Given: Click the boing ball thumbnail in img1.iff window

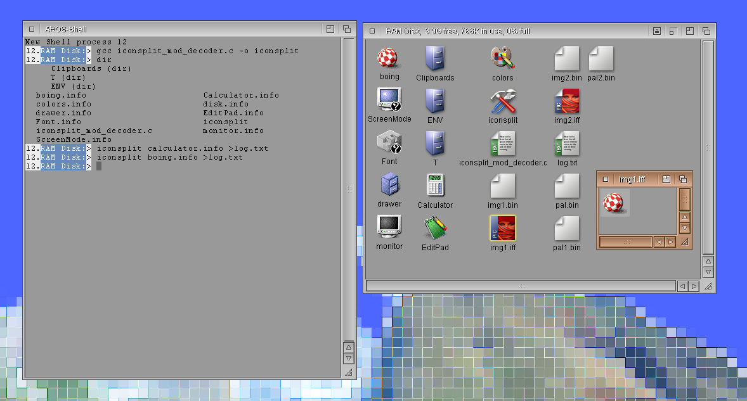Looking at the screenshot, I should point(614,203).
